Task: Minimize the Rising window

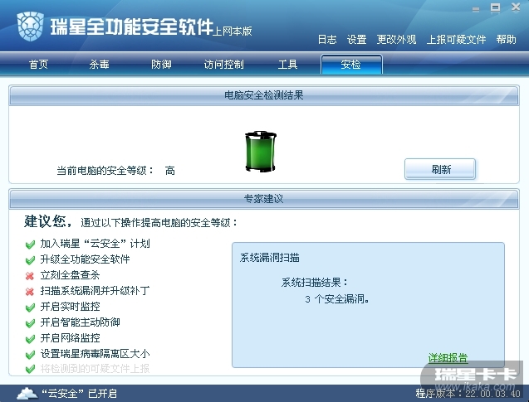Action: 476,9
